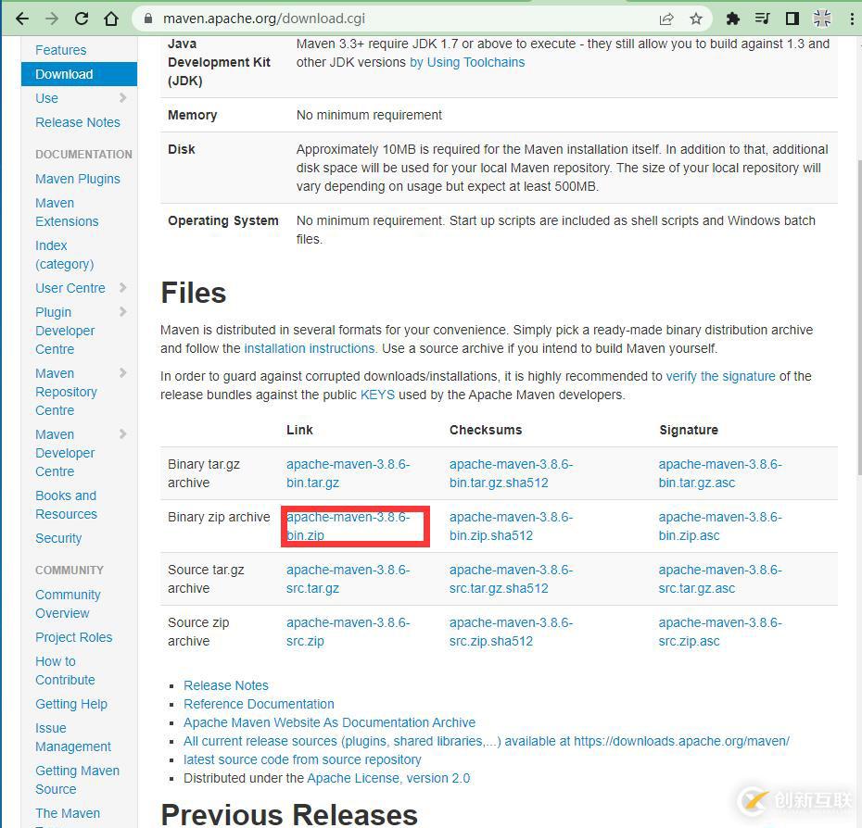Open the media control playlist icon
Screen dimensions: 862x828
point(762,19)
